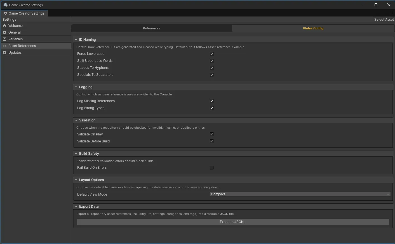Image resolution: width=395 pixels, height=244 pixels.
Task: Collapse the Build Safety section
Action: (76, 154)
